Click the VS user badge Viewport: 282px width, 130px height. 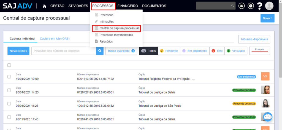(x=265, y=77)
